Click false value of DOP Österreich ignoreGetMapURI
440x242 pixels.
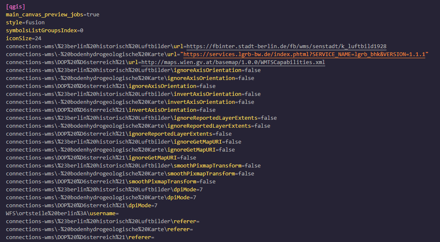pyautogui.click(x=188, y=158)
